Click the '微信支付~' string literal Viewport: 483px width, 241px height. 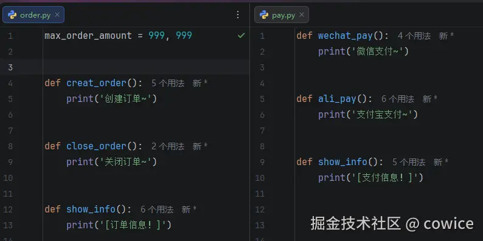pyautogui.click(x=378, y=52)
